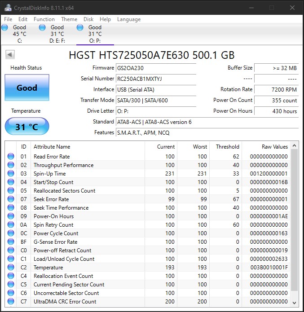Click the Buffer Size value >= 32 MB
The height and width of the screenshot is (312, 304).
(277, 68)
